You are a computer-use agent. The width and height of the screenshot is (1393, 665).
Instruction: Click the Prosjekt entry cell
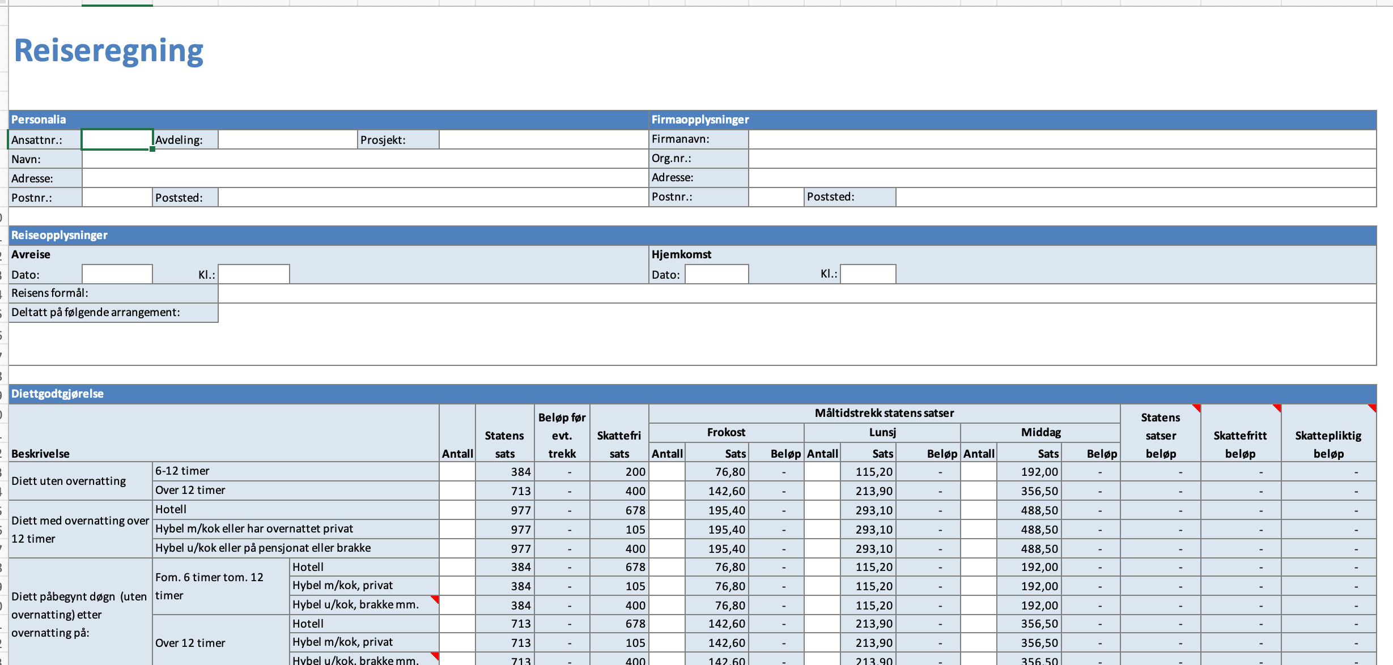click(x=543, y=140)
